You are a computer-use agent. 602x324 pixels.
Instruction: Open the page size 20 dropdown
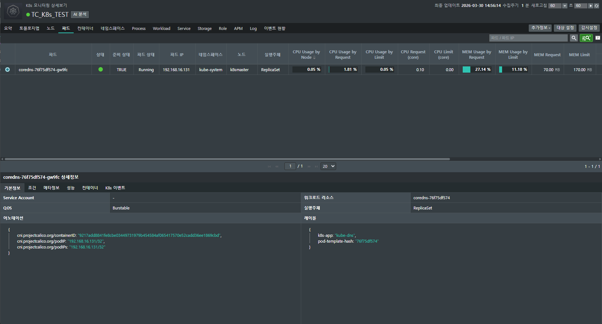pyautogui.click(x=328, y=166)
